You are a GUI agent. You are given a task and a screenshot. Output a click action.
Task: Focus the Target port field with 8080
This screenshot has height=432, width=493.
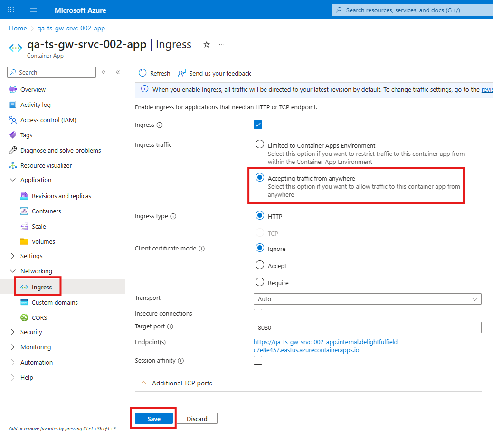click(367, 327)
